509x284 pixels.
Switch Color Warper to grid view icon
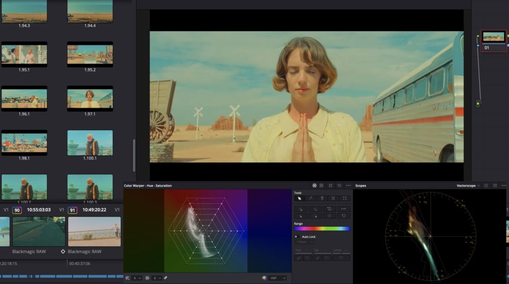322,185
